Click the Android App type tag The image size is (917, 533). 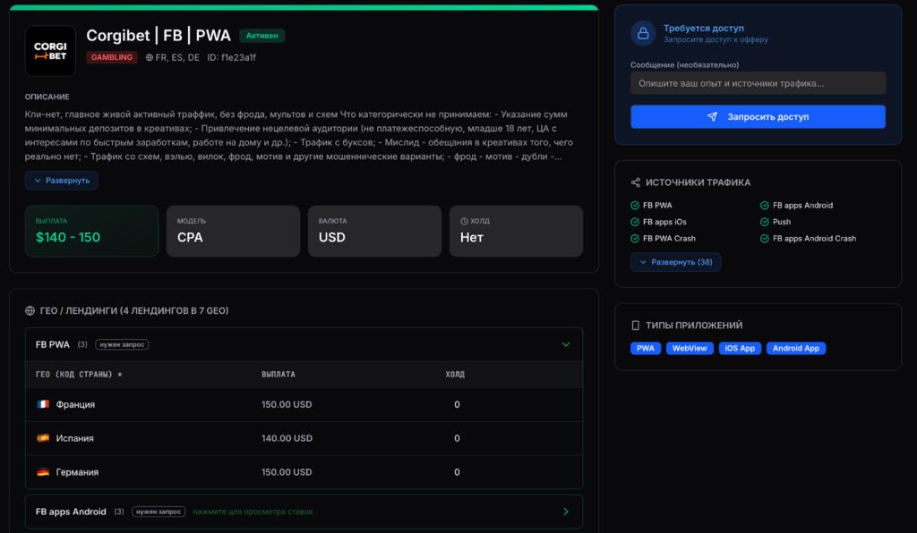click(796, 348)
